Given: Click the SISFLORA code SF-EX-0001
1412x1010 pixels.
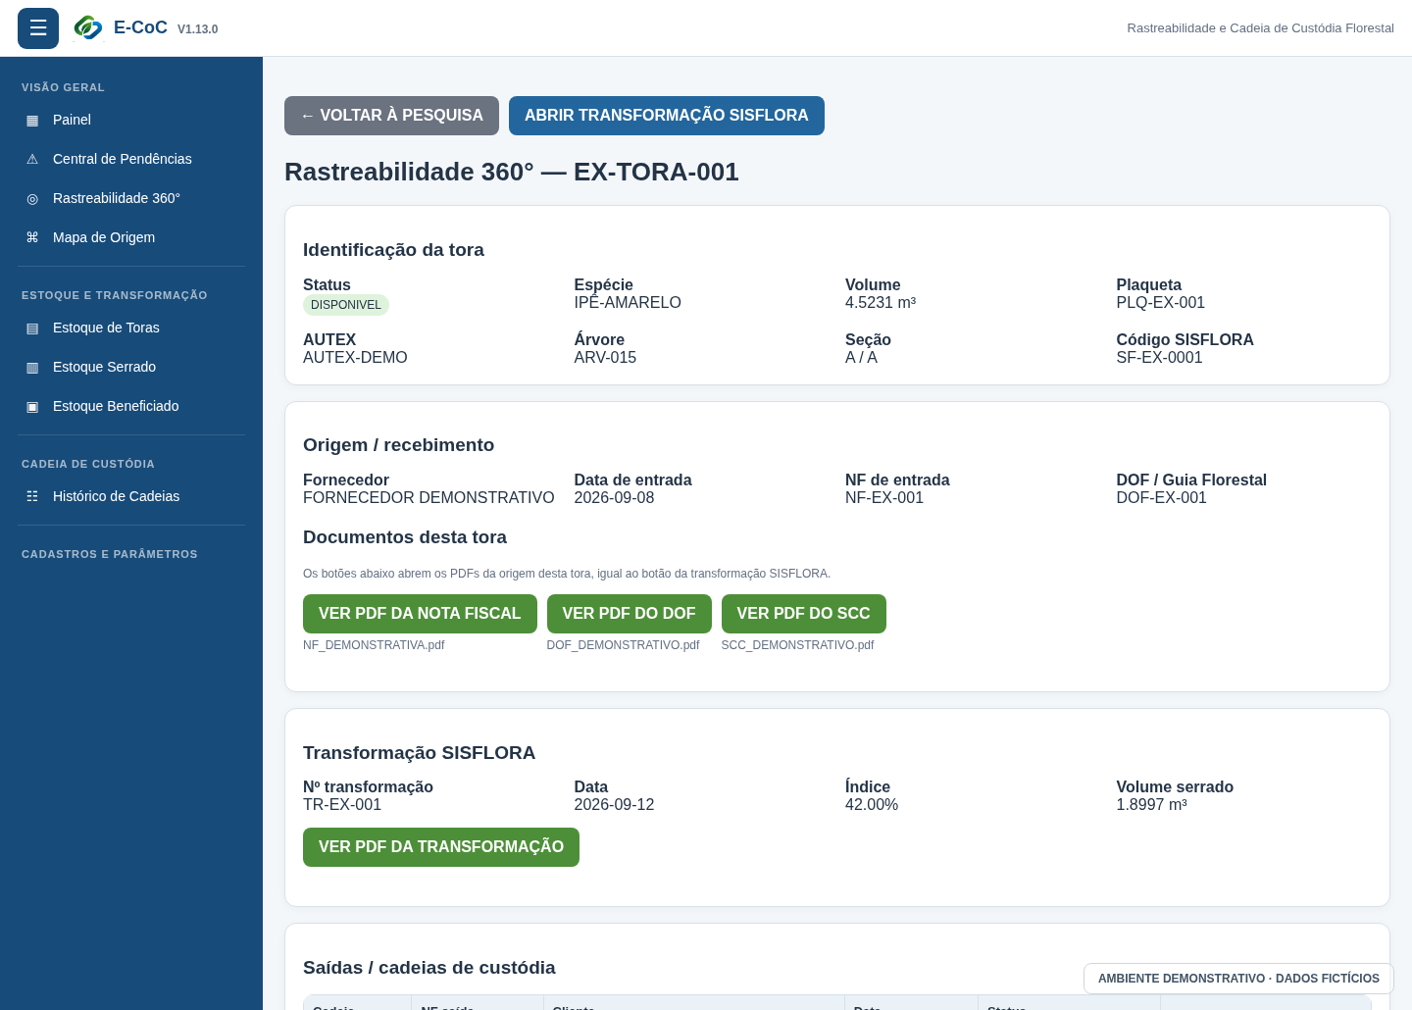Looking at the screenshot, I should pyautogui.click(x=1160, y=358).
